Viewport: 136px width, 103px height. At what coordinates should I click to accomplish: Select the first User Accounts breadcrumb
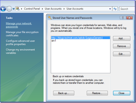pos(53,9)
